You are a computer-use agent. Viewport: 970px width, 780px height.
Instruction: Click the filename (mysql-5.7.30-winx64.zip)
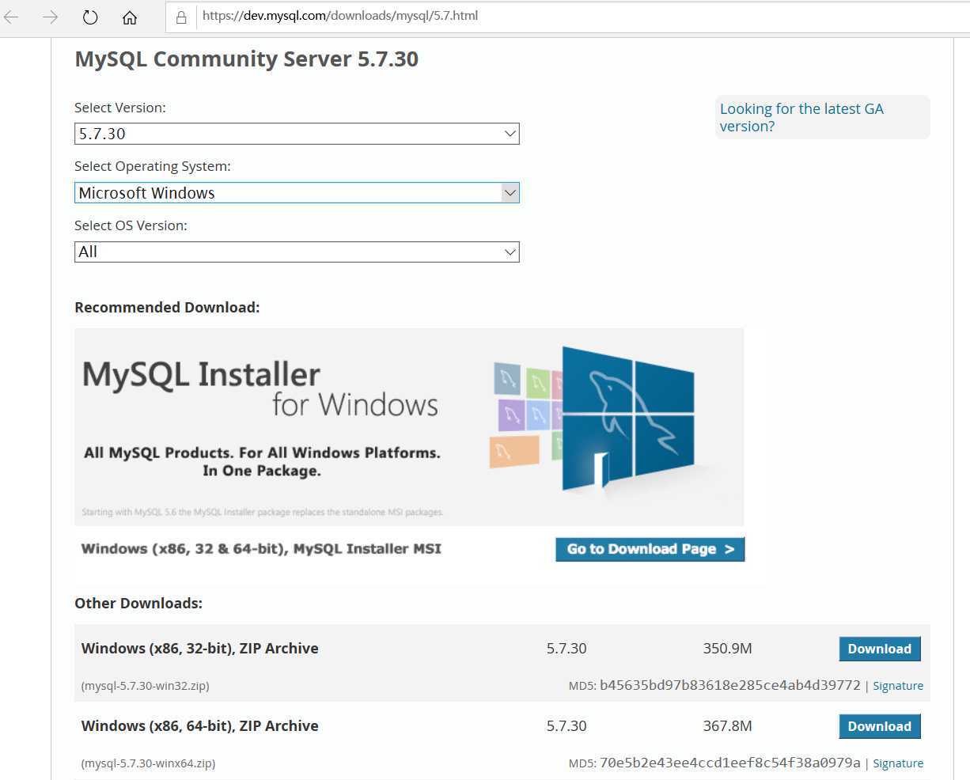148,763
